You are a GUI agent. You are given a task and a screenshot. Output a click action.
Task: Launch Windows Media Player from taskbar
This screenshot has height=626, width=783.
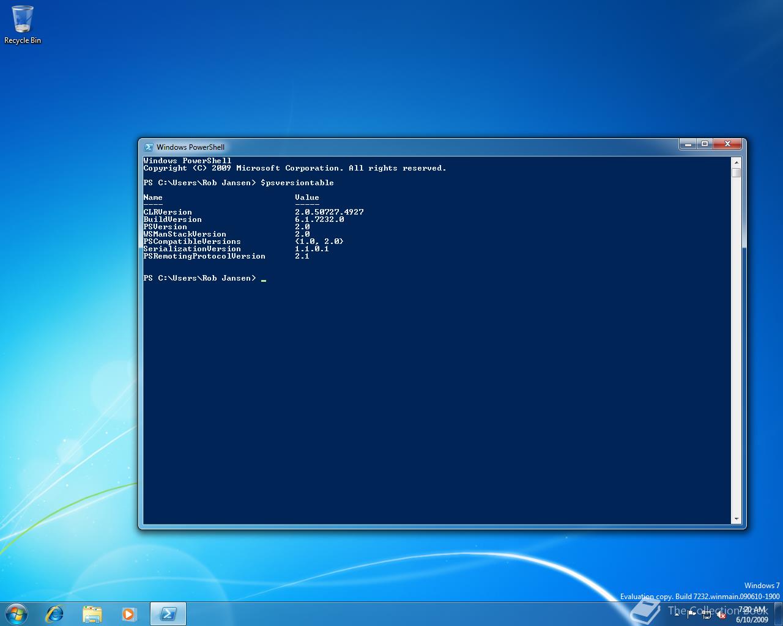click(128, 614)
